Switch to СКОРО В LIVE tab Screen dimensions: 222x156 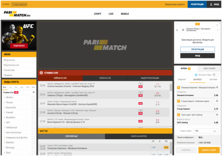[105, 78]
